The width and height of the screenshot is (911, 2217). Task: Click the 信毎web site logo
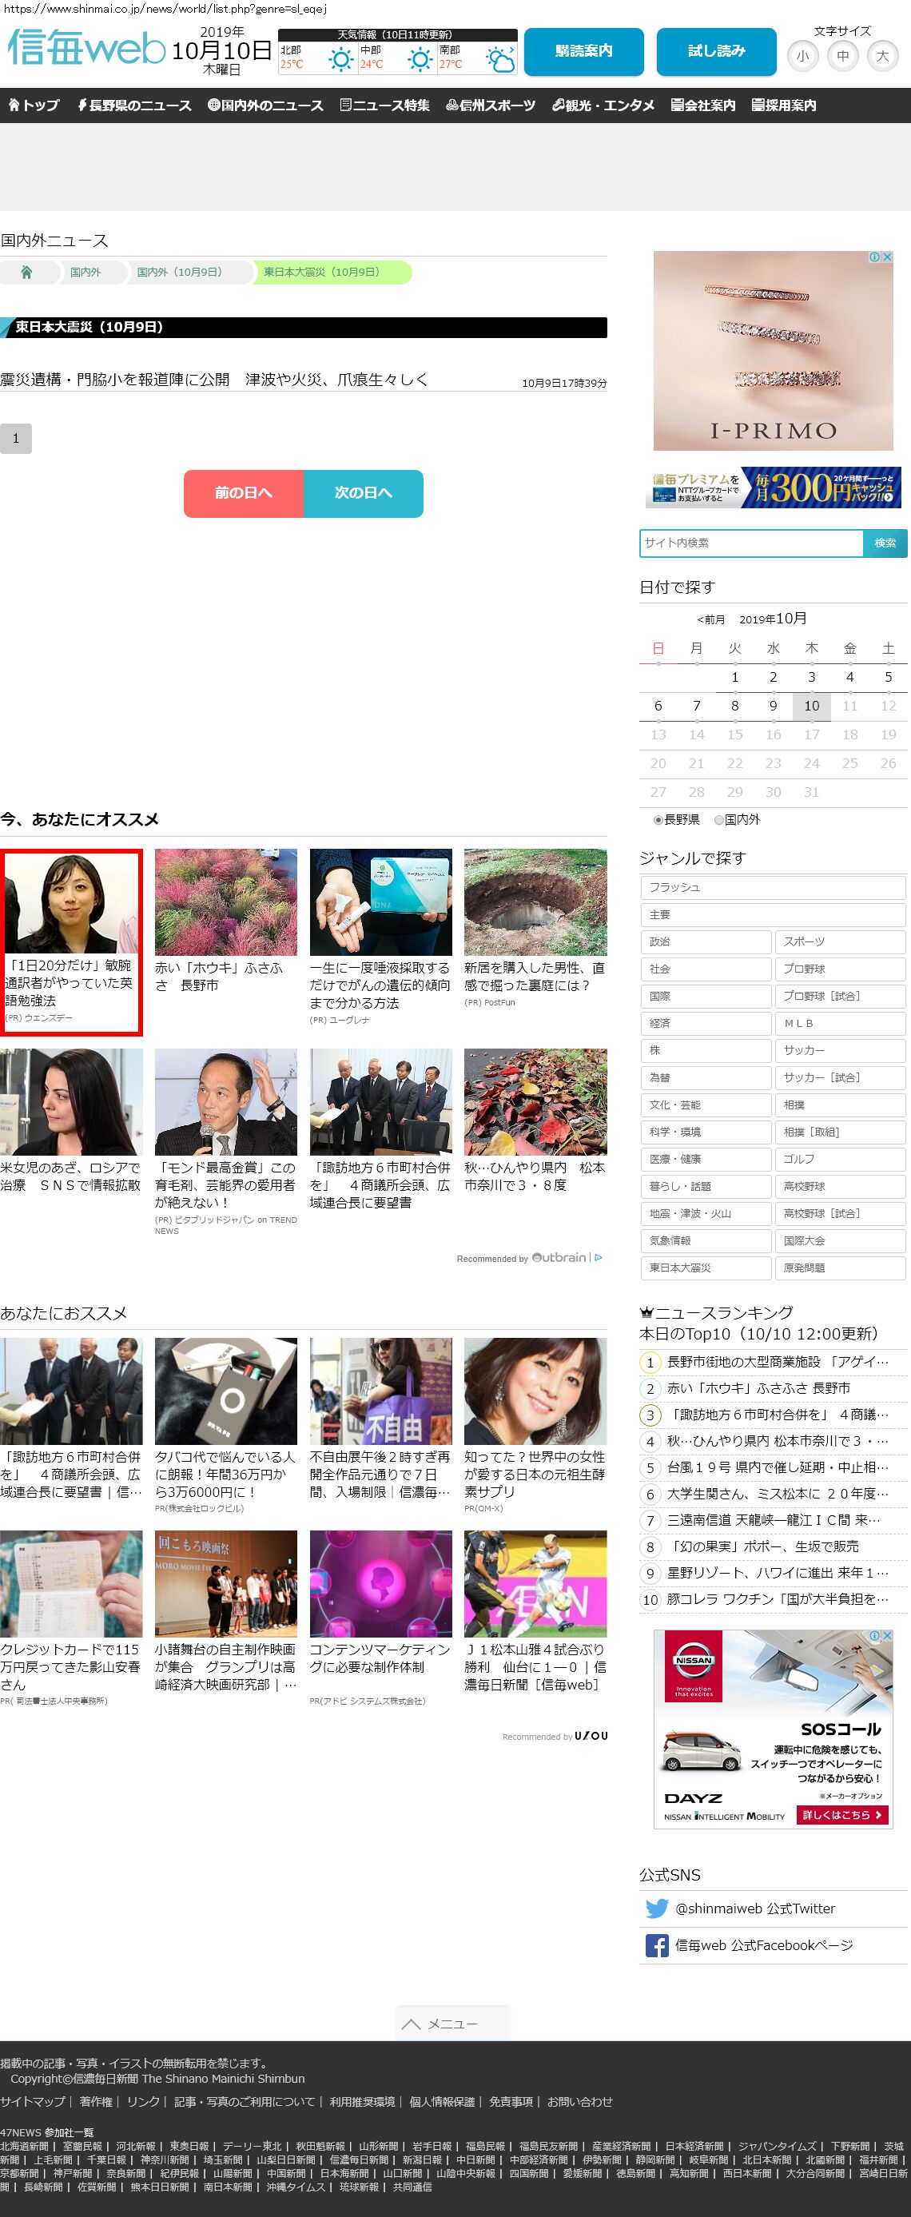coord(86,49)
